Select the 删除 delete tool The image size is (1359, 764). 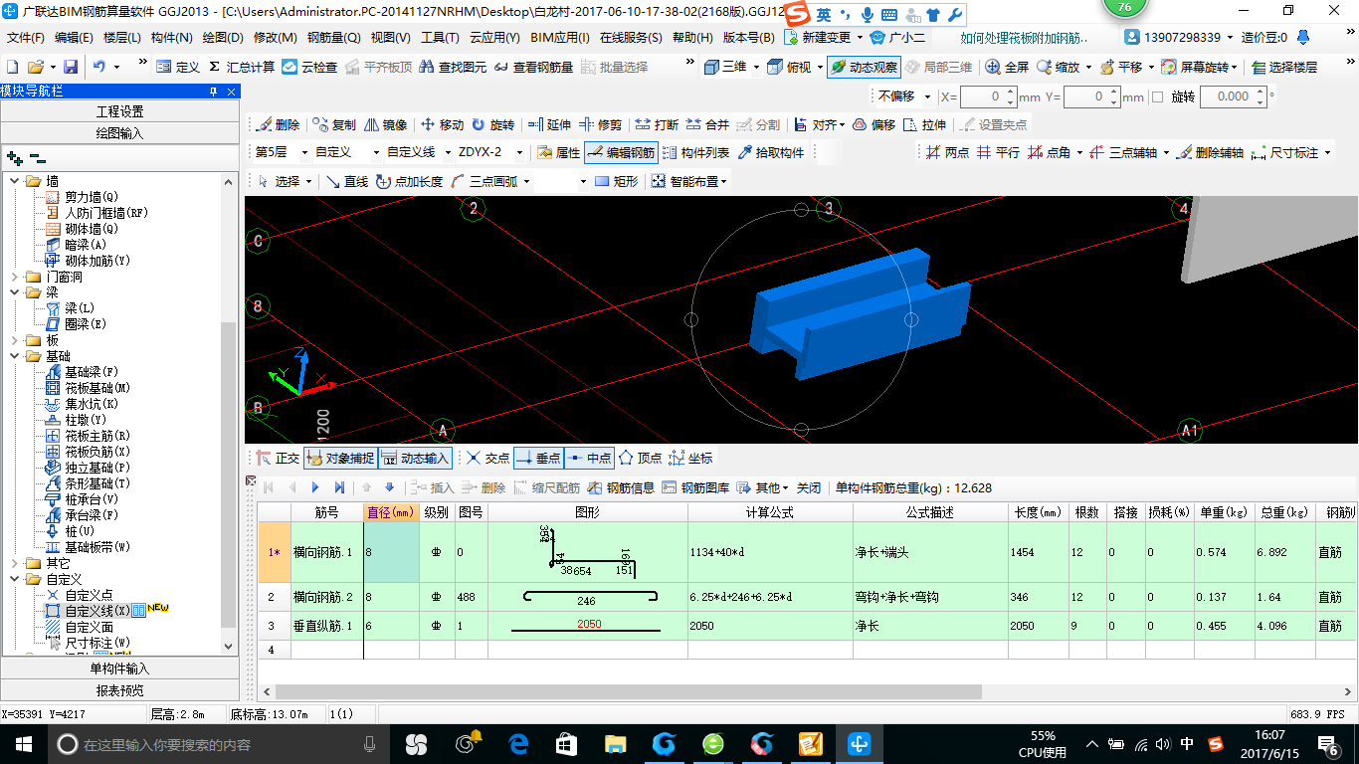coord(278,124)
